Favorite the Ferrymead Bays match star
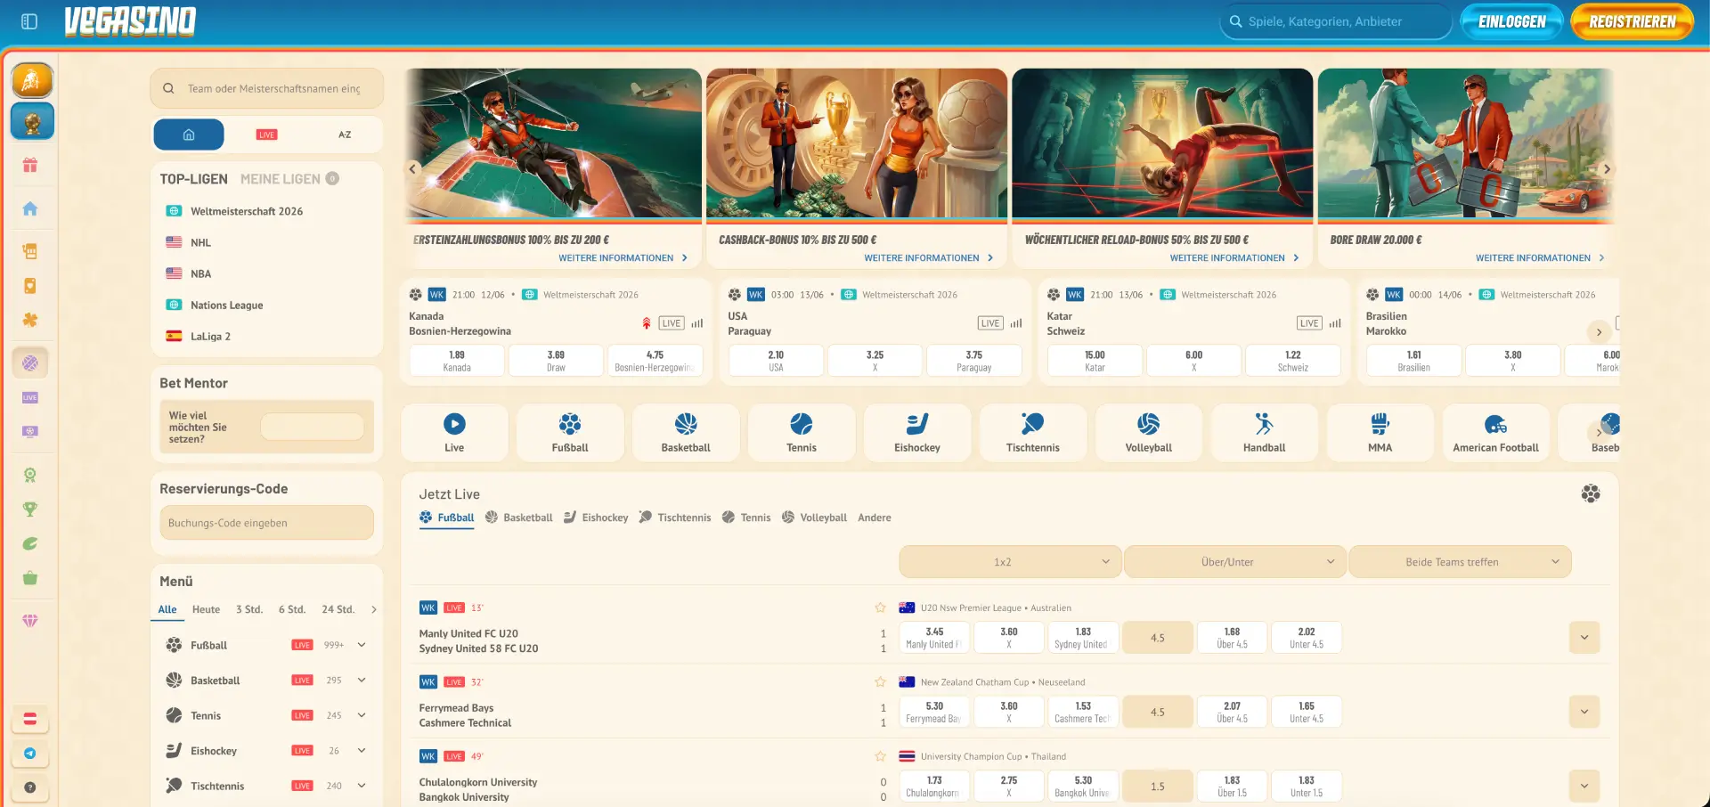This screenshot has width=1710, height=807. coord(880,681)
